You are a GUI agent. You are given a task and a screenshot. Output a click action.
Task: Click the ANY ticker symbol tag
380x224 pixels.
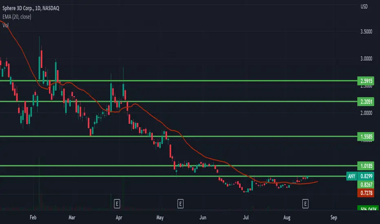pos(351,176)
